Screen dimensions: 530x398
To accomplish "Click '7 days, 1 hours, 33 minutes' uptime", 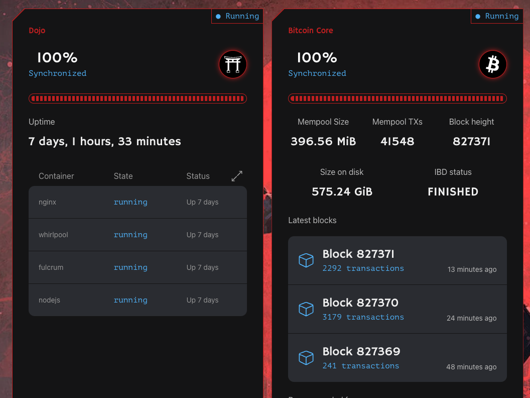I will point(105,141).
